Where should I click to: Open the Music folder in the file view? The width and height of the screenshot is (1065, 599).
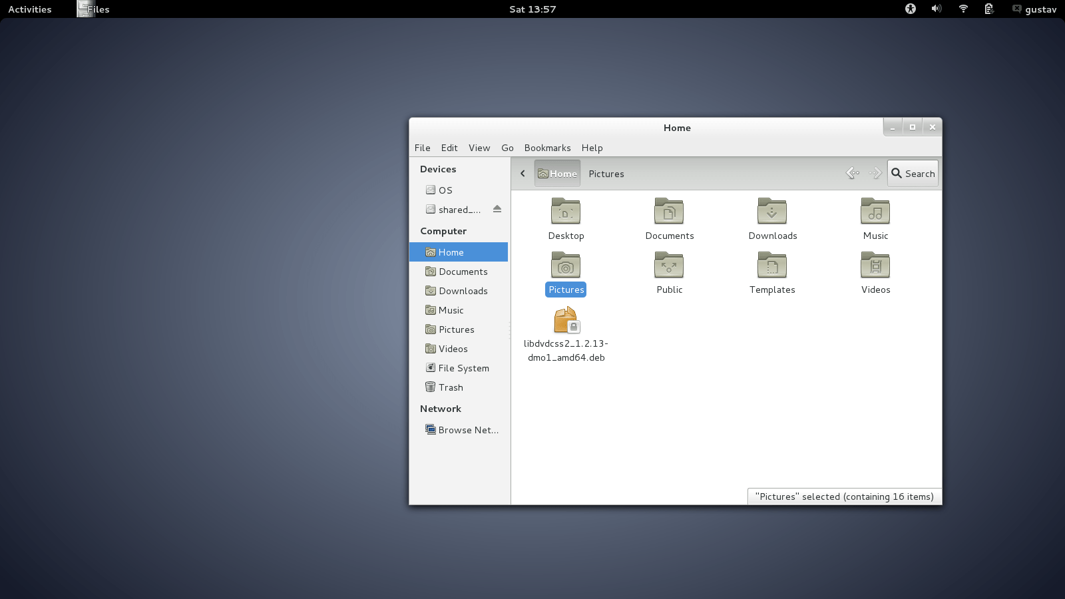coord(875,212)
